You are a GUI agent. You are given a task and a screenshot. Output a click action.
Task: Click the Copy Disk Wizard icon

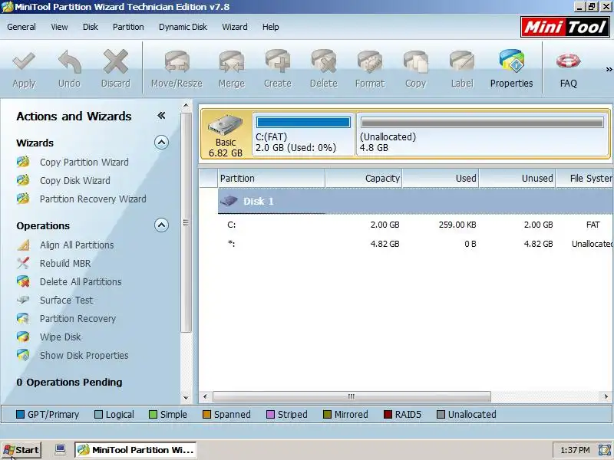coord(23,180)
